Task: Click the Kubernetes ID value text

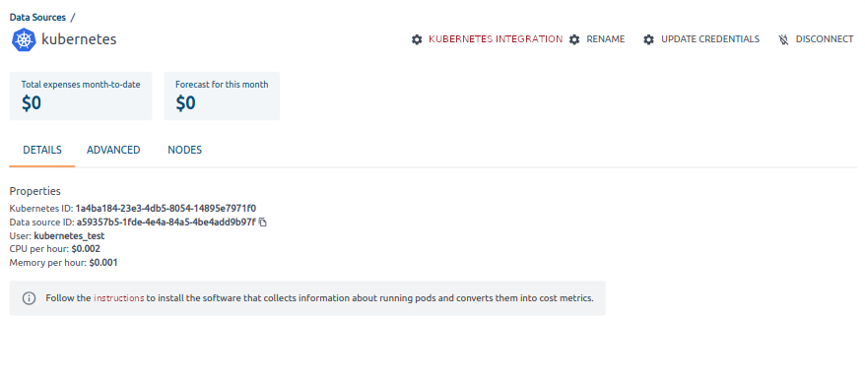Action: (166, 209)
